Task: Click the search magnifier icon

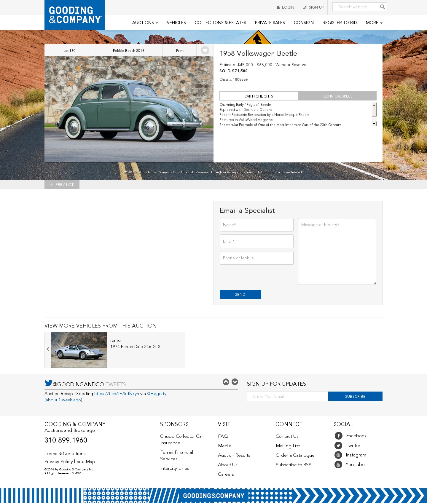Action: (383, 7)
